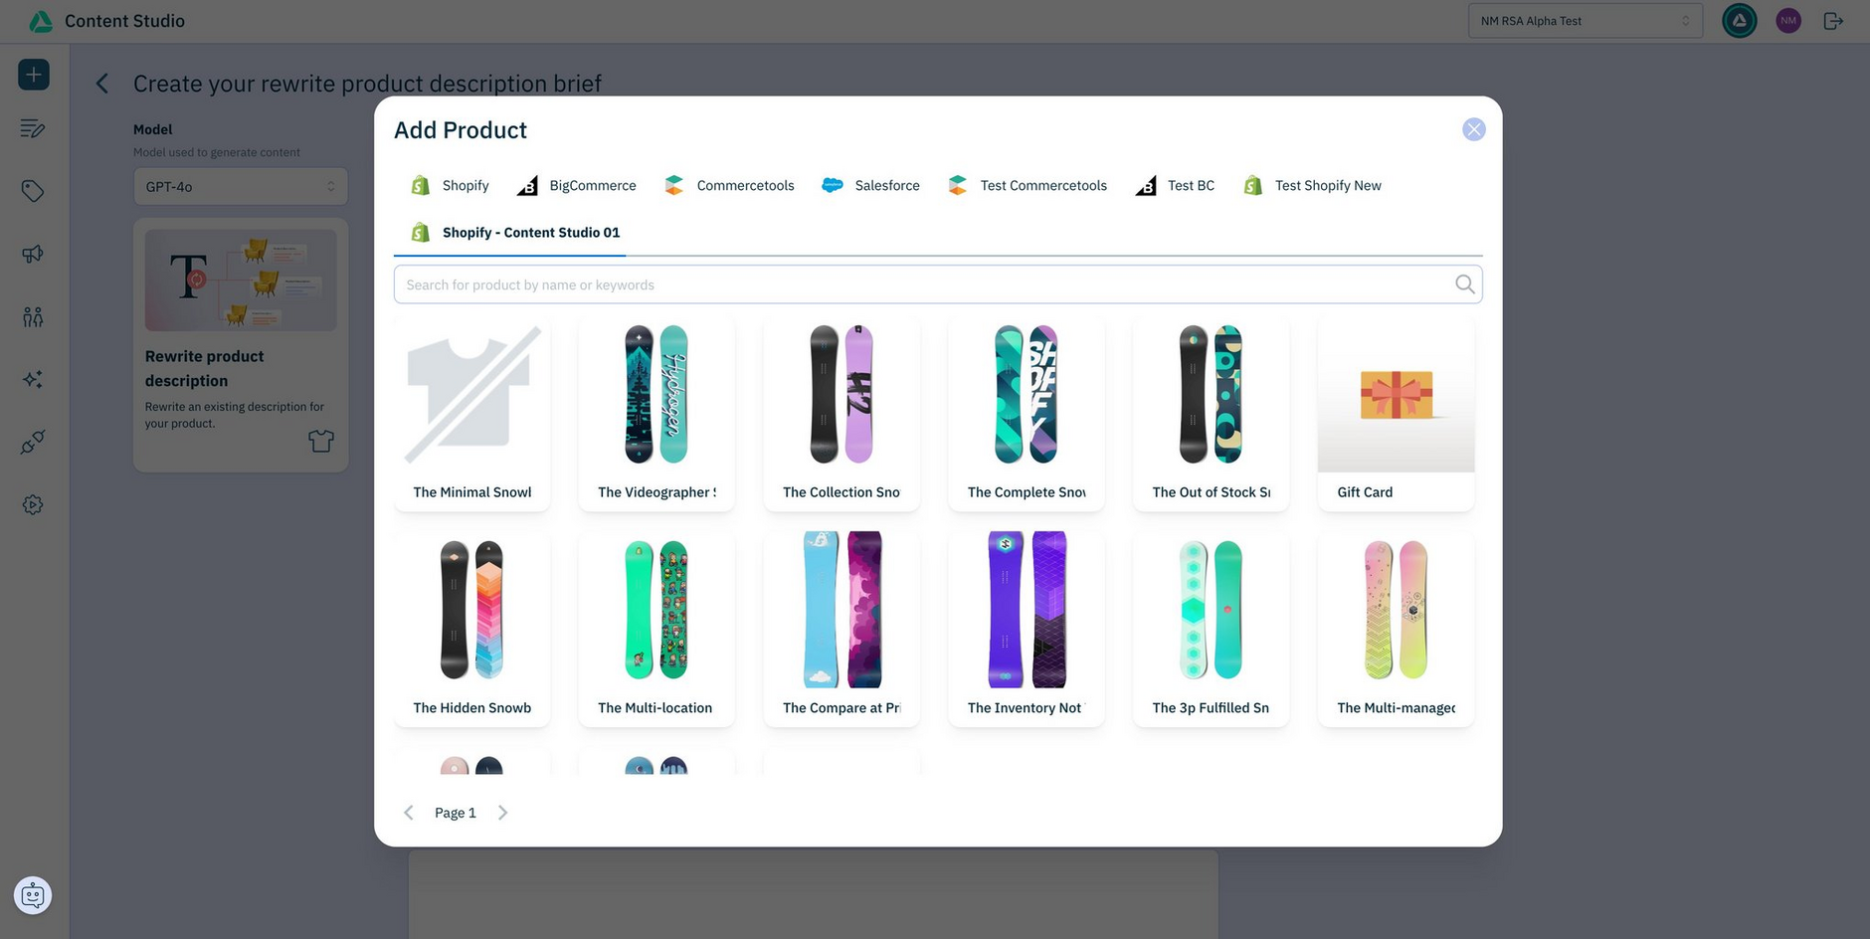This screenshot has height=939, width=1870.
Task: Click the chatbot assistant icon at bottom left
Action: coord(33,895)
